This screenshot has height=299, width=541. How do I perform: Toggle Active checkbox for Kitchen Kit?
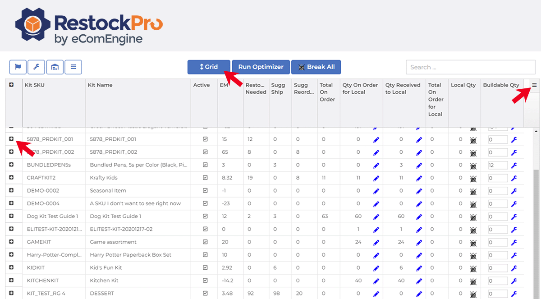click(x=206, y=281)
